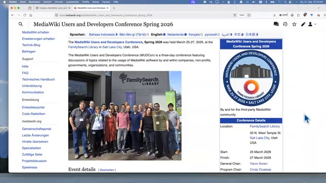The height and width of the screenshot is (183, 326).
Task: Open the Entwicklerportal link
Action: point(33,107)
